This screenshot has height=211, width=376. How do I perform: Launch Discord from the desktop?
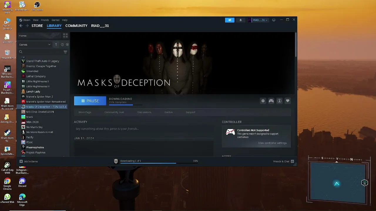(x=22, y=183)
